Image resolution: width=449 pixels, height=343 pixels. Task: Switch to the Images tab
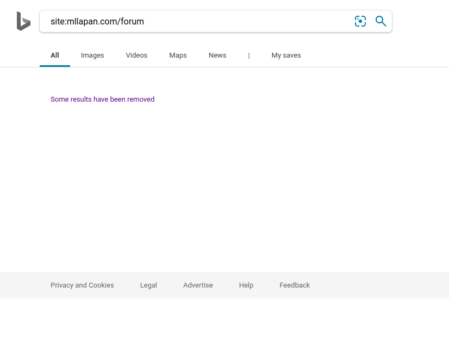pyautogui.click(x=92, y=55)
